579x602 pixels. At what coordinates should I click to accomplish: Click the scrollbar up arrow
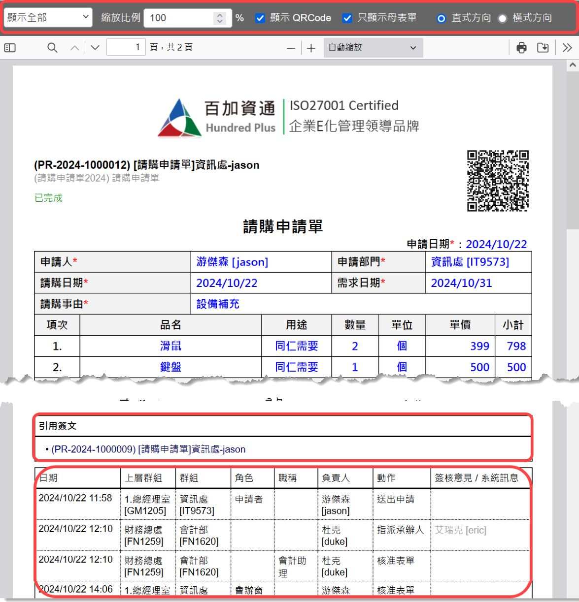572,65
